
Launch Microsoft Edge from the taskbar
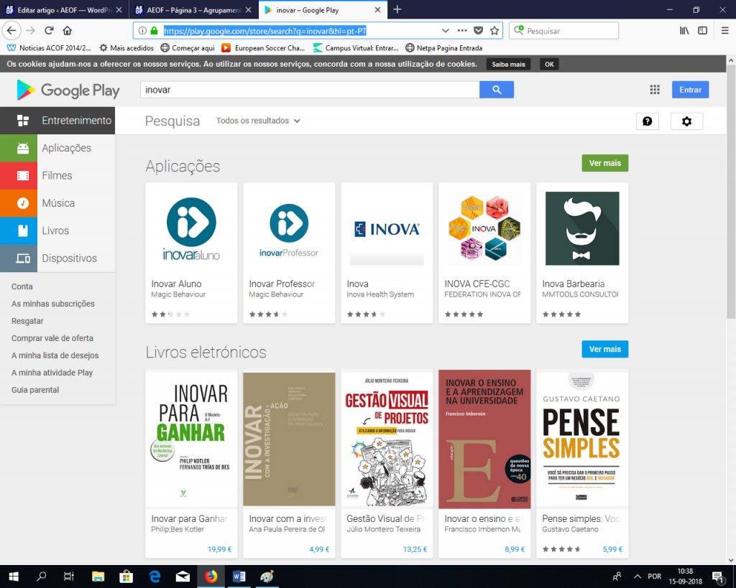[x=155, y=577]
